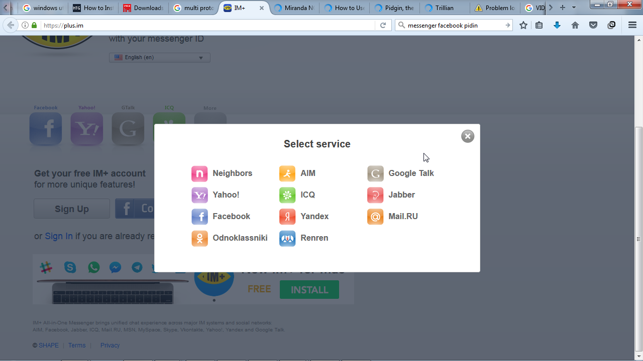Close the IM+ tab
Image resolution: width=643 pixels, height=361 pixels.
pyautogui.click(x=262, y=8)
